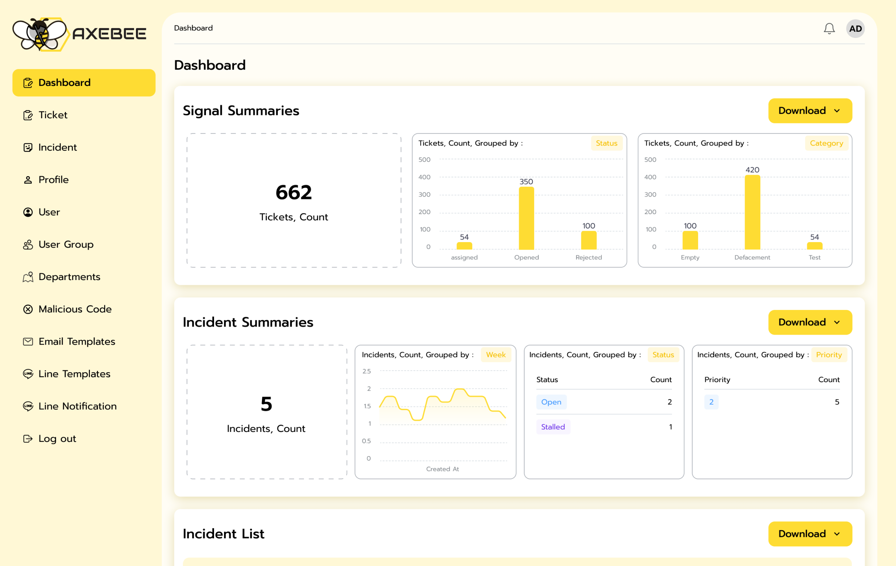Open the User Group section
896x566 pixels.
pyautogui.click(x=66, y=244)
